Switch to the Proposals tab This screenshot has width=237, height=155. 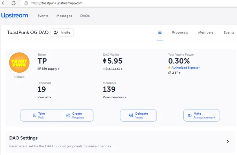click(180, 33)
